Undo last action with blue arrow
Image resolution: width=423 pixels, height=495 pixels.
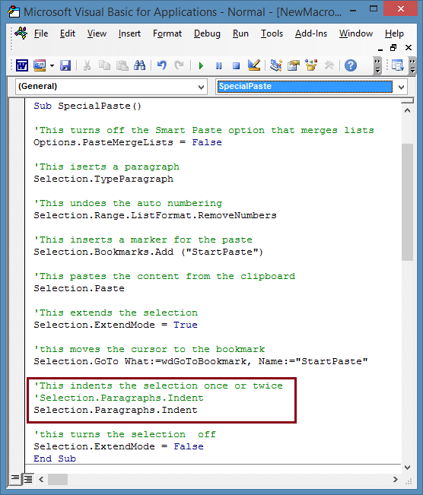pyautogui.click(x=162, y=65)
